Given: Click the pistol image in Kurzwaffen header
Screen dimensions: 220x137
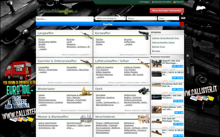Looking at the screenshot, I should tap(144, 35).
